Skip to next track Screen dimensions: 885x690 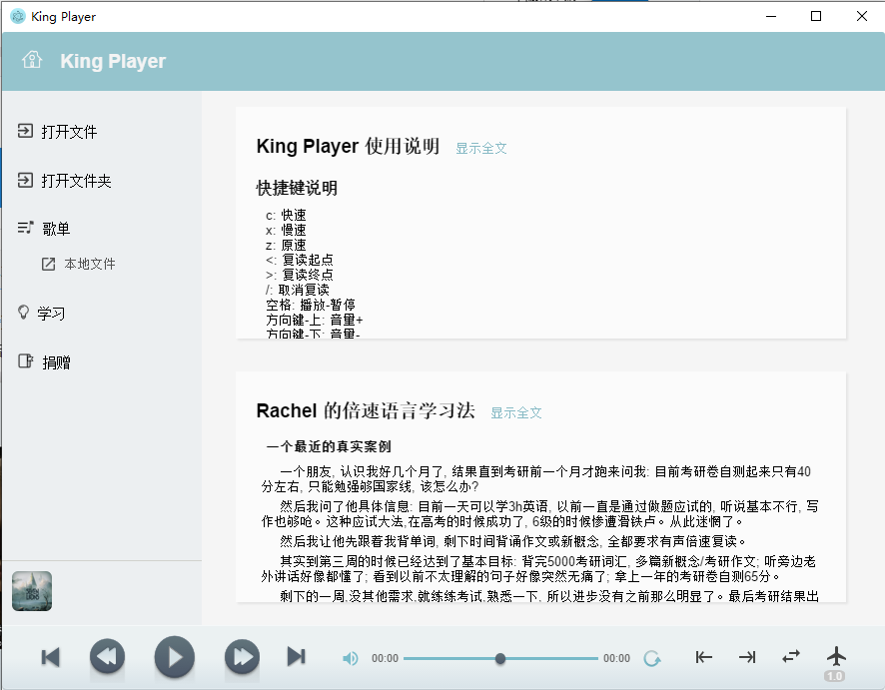297,657
